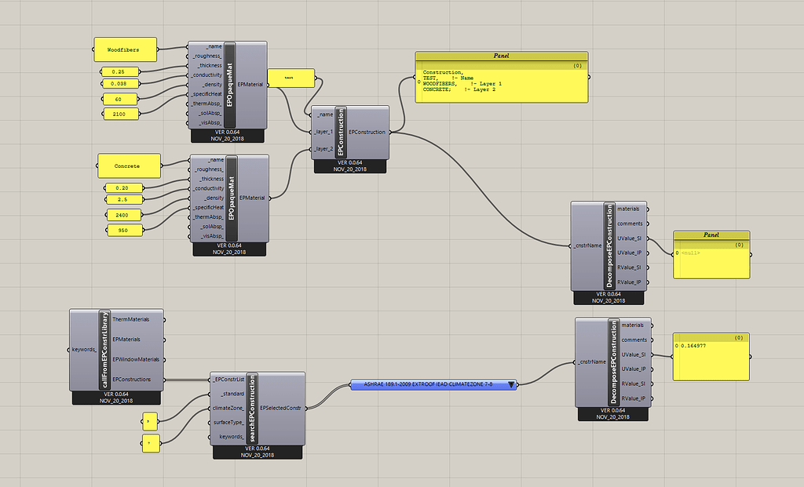Viewport: 804px width, 487px height.
Task: Click the Panel header above the null value
Action: pyautogui.click(x=711, y=234)
